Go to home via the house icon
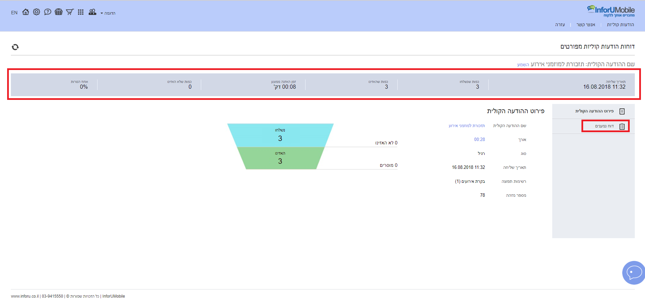The width and height of the screenshot is (645, 300). point(25,12)
